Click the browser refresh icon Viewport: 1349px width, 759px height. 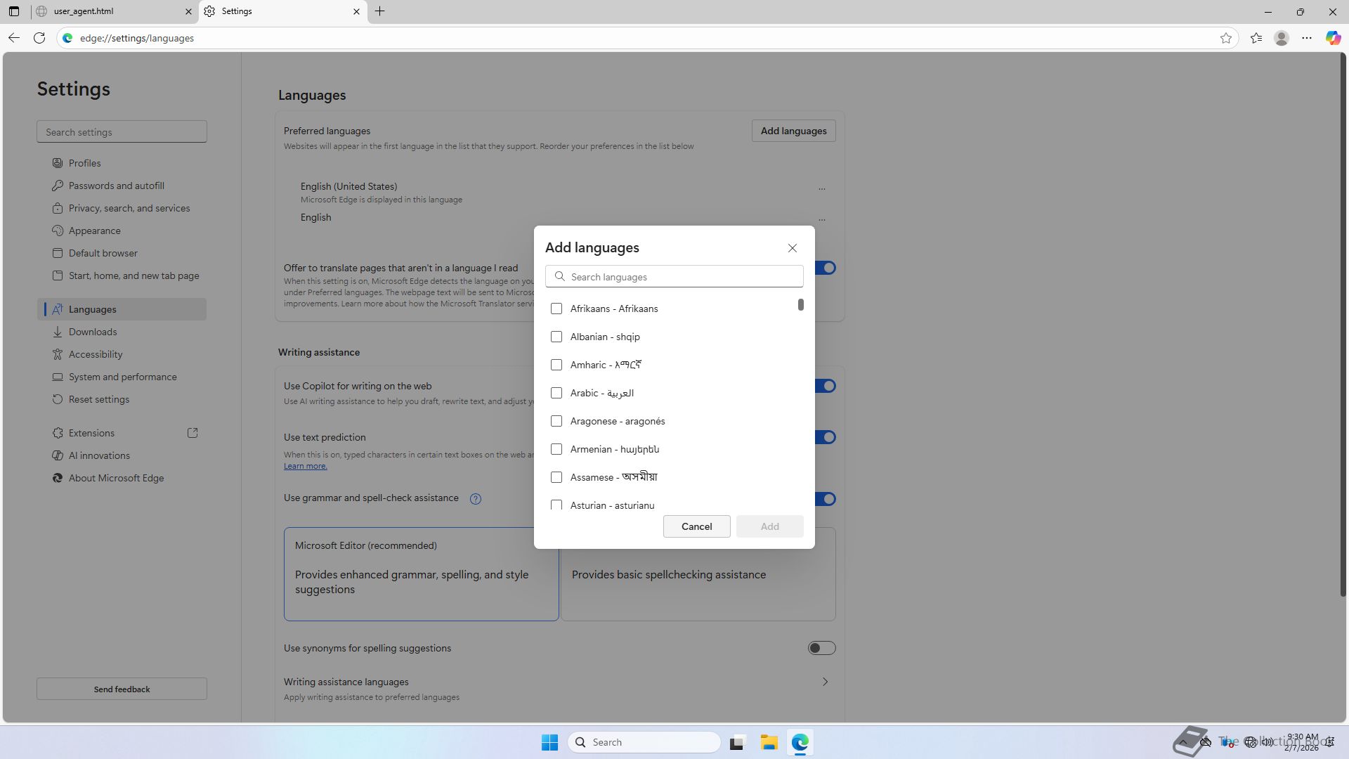pyautogui.click(x=39, y=38)
